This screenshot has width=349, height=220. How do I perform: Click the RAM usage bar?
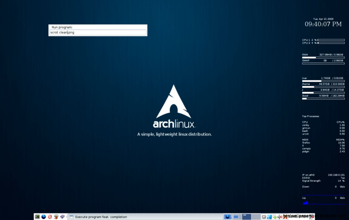coord(323,57)
